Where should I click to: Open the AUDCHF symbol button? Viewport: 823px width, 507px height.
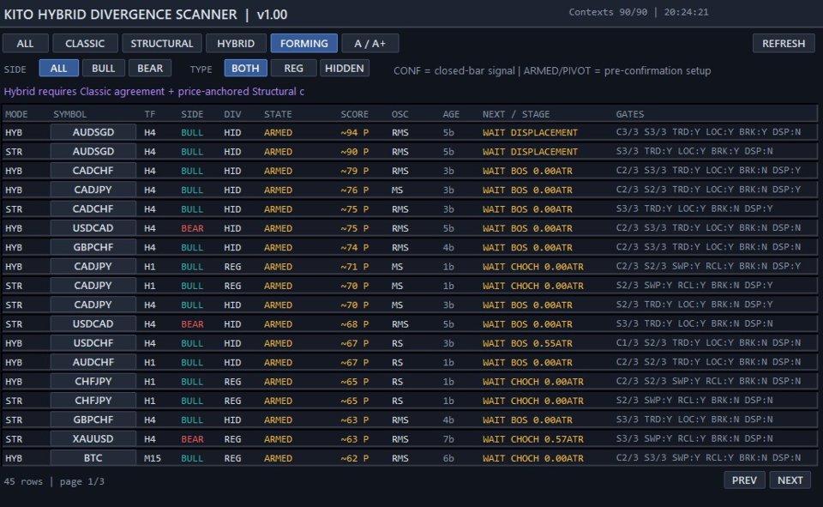[93, 363]
